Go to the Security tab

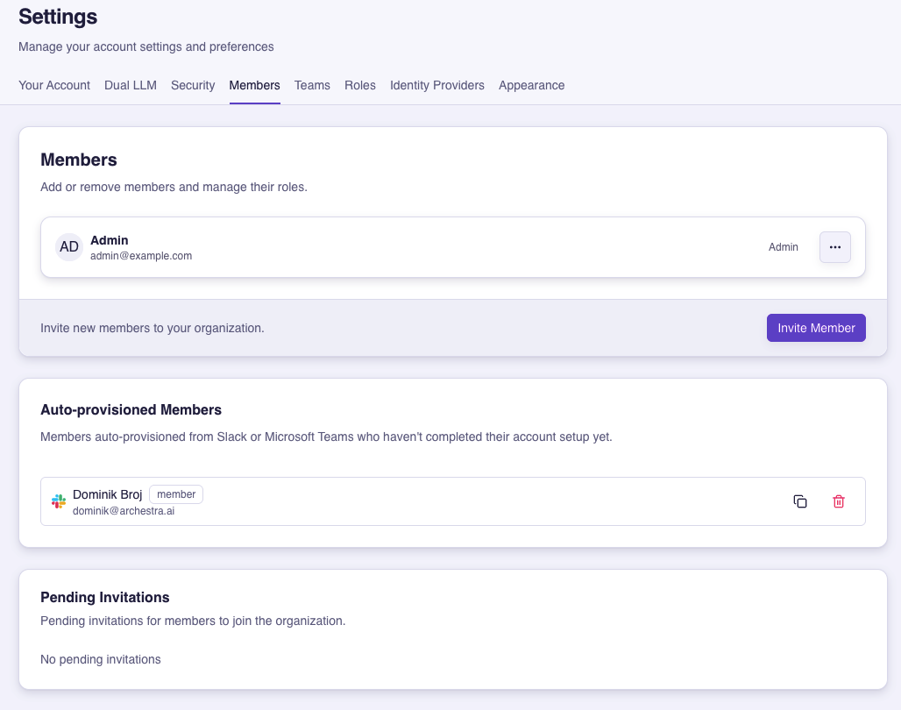(193, 85)
